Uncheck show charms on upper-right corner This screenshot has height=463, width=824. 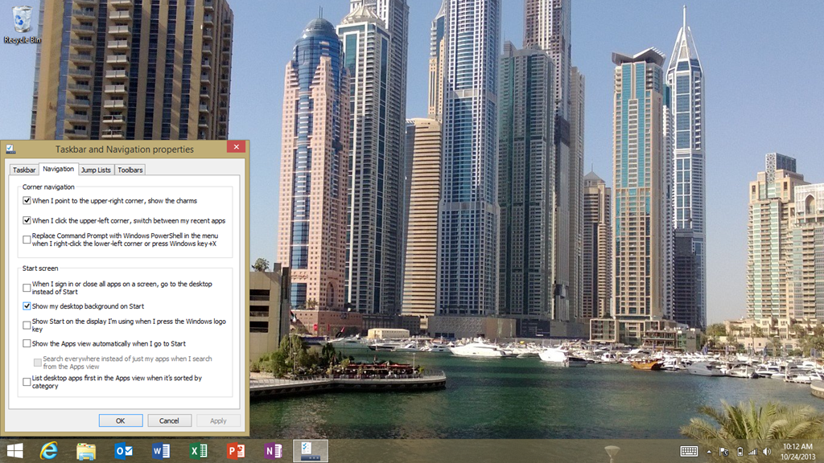tap(27, 200)
